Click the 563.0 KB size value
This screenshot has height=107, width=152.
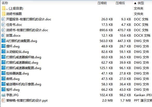[x=106, y=41]
